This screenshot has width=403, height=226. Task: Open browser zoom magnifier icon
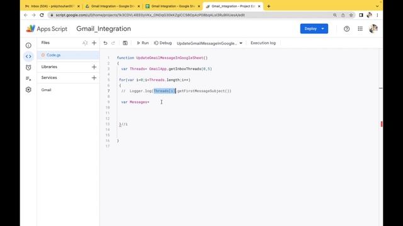[x=334, y=15]
